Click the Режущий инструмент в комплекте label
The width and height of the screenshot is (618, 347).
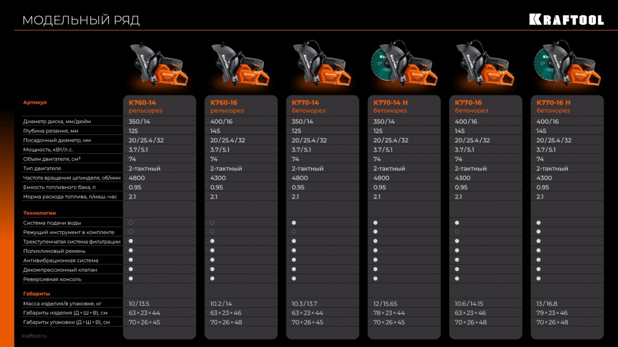[x=69, y=232]
